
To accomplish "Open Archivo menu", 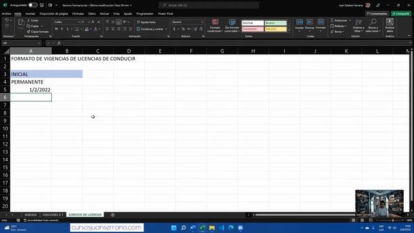I will pos(6,14).
